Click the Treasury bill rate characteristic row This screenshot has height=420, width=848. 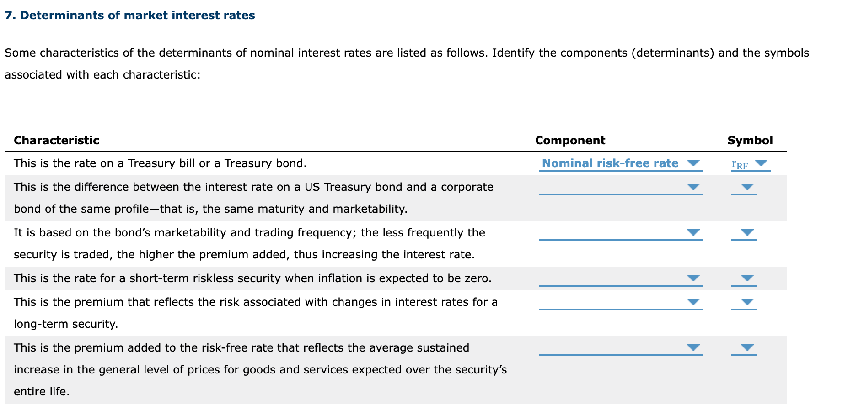point(160,163)
